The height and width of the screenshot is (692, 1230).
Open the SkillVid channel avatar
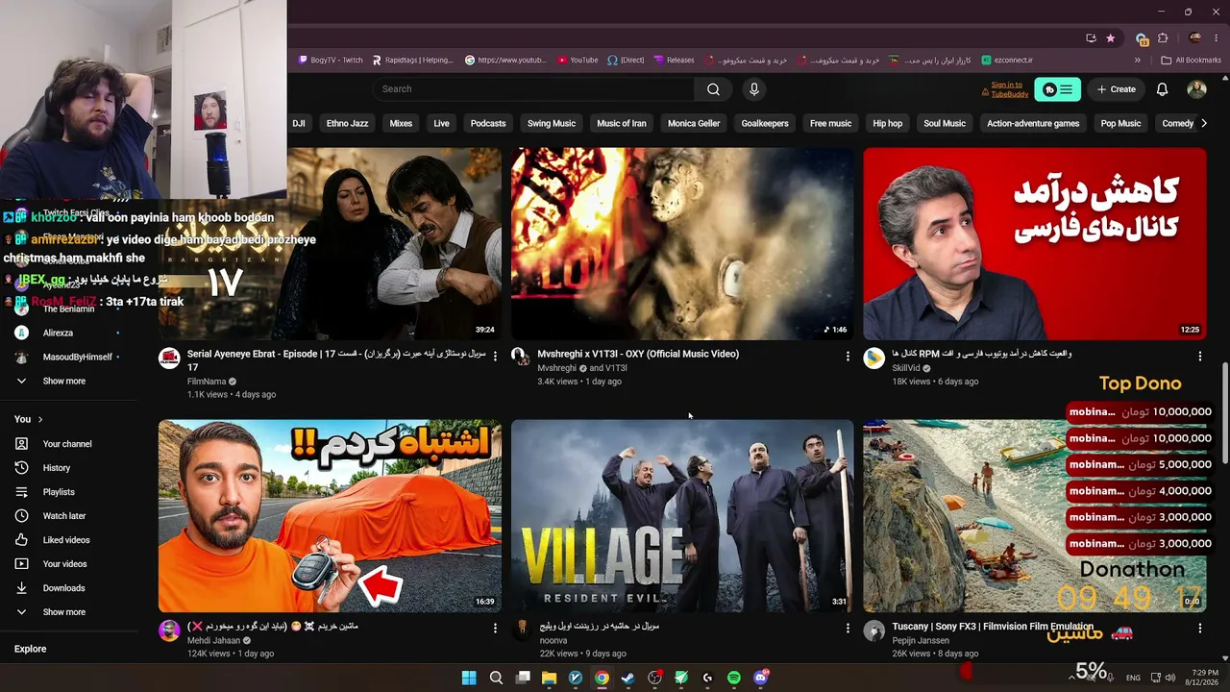click(x=873, y=358)
